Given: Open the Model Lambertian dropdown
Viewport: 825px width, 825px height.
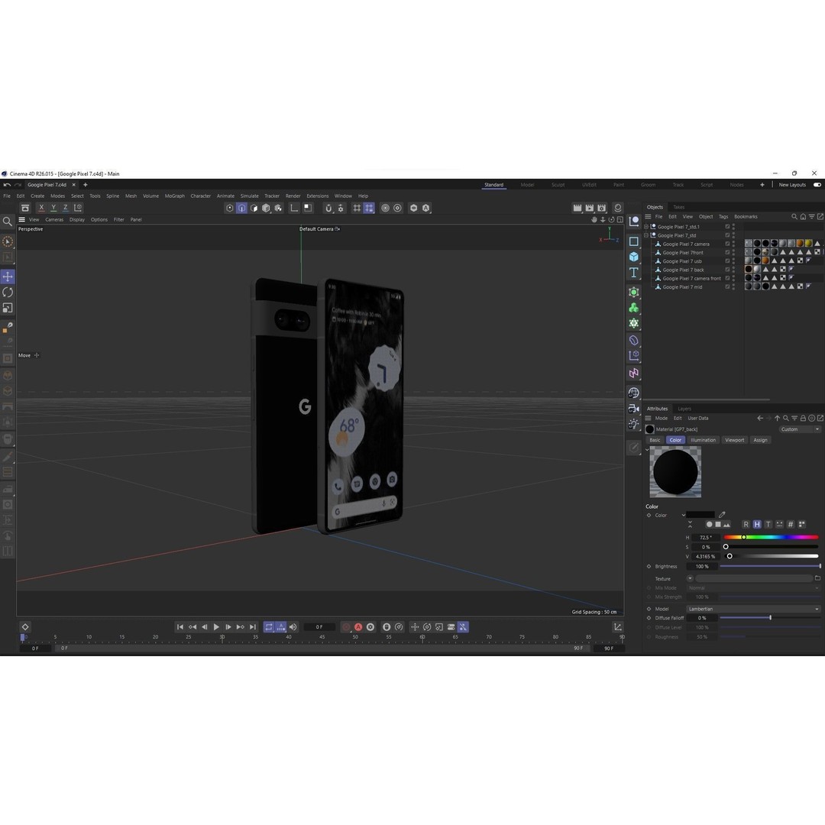Looking at the screenshot, I should pos(753,609).
